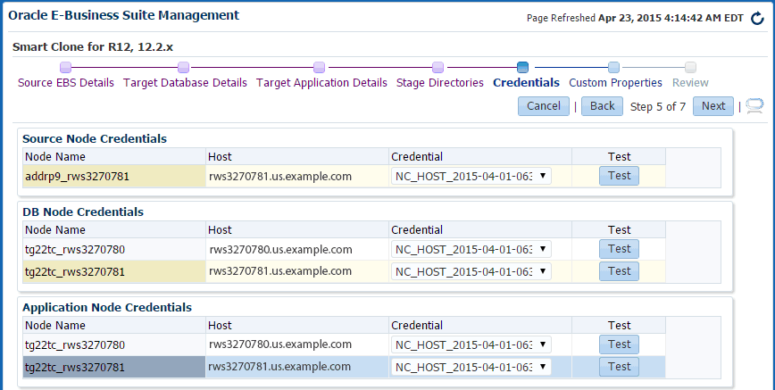Open application node tg22tc_rws3270780 credential dropdown
This screenshot has width=775, height=390.
pyautogui.click(x=471, y=344)
